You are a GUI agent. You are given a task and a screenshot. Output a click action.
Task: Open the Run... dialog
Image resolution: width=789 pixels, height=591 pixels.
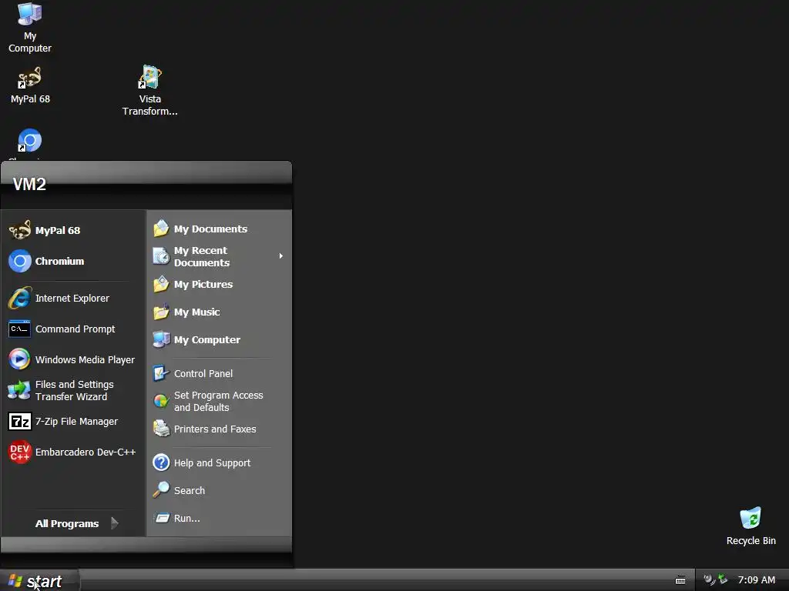click(x=219, y=518)
